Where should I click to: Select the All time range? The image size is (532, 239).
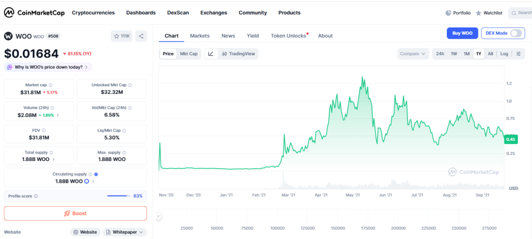[490, 54]
